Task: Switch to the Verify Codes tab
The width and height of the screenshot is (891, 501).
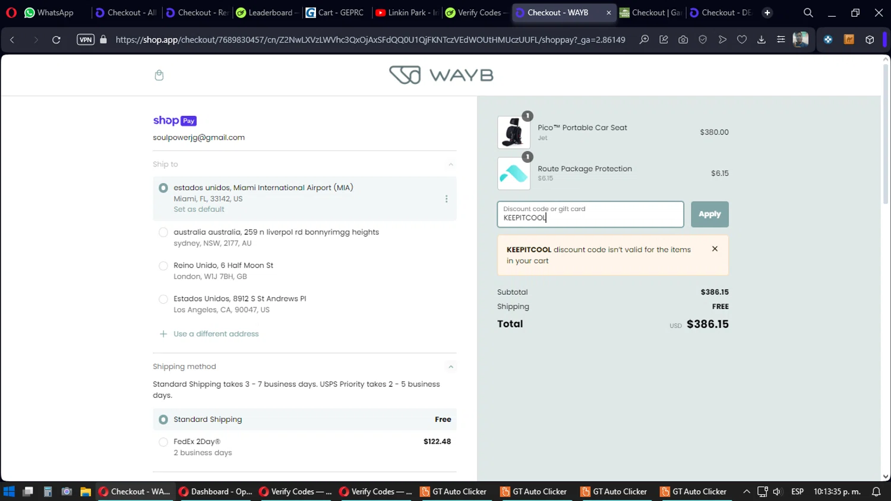Action: pos(476,12)
